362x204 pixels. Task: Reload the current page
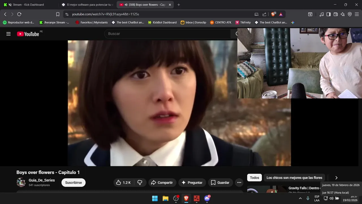tap(19, 14)
